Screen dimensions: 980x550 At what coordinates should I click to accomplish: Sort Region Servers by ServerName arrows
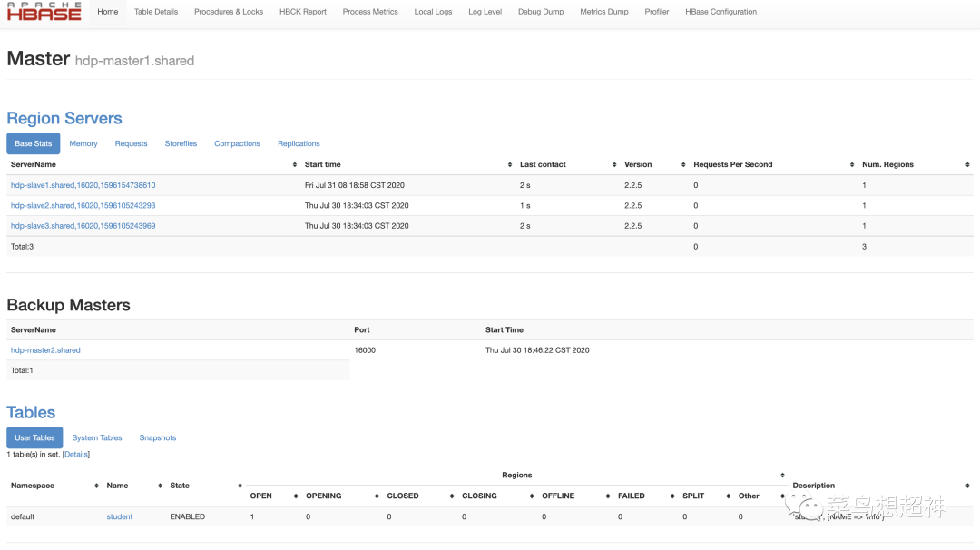(295, 165)
